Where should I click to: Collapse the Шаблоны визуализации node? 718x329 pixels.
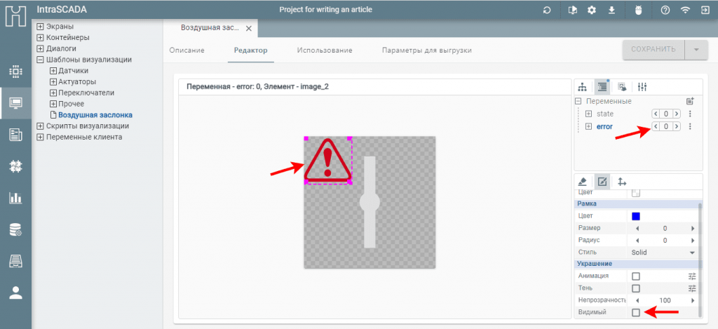pos(40,60)
